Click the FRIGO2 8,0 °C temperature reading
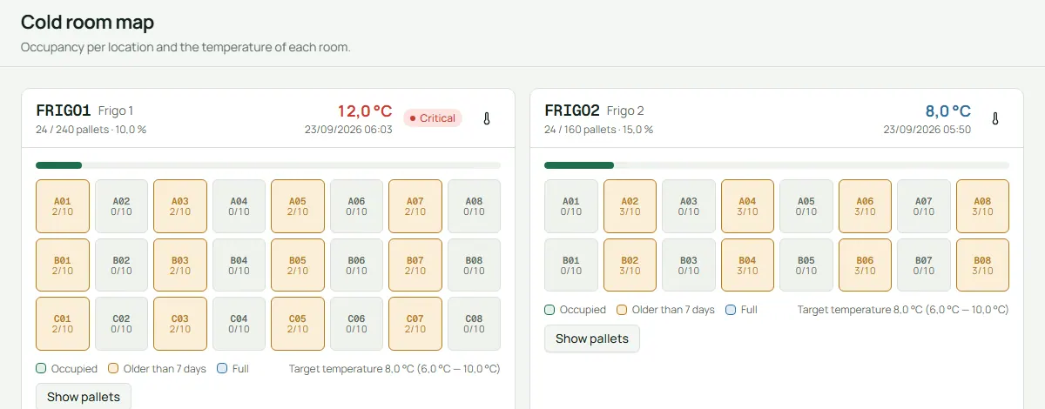The height and width of the screenshot is (409, 1045). [947, 111]
